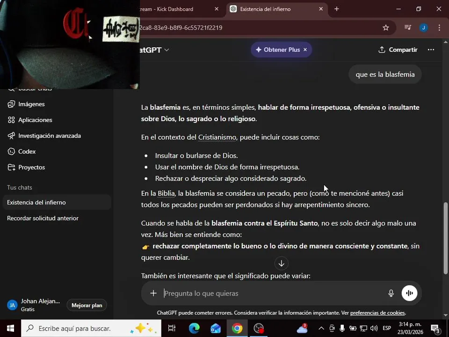Dismiss the Obtener Plus banner
Image resolution: width=449 pixels, height=337 pixels.
click(x=305, y=50)
